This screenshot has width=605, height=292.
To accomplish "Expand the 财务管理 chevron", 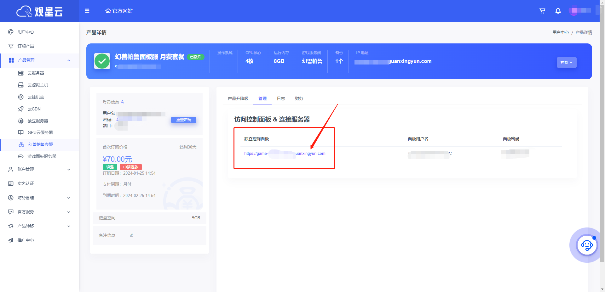I will 69,198.
